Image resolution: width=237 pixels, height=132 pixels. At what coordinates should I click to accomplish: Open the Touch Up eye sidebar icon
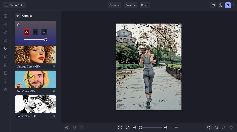pyautogui.click(x=5, y=32)
